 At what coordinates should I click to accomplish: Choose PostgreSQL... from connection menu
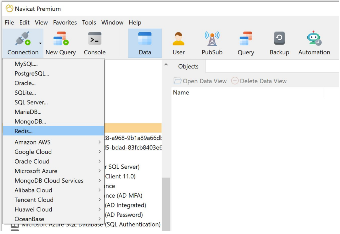point(54,73)
